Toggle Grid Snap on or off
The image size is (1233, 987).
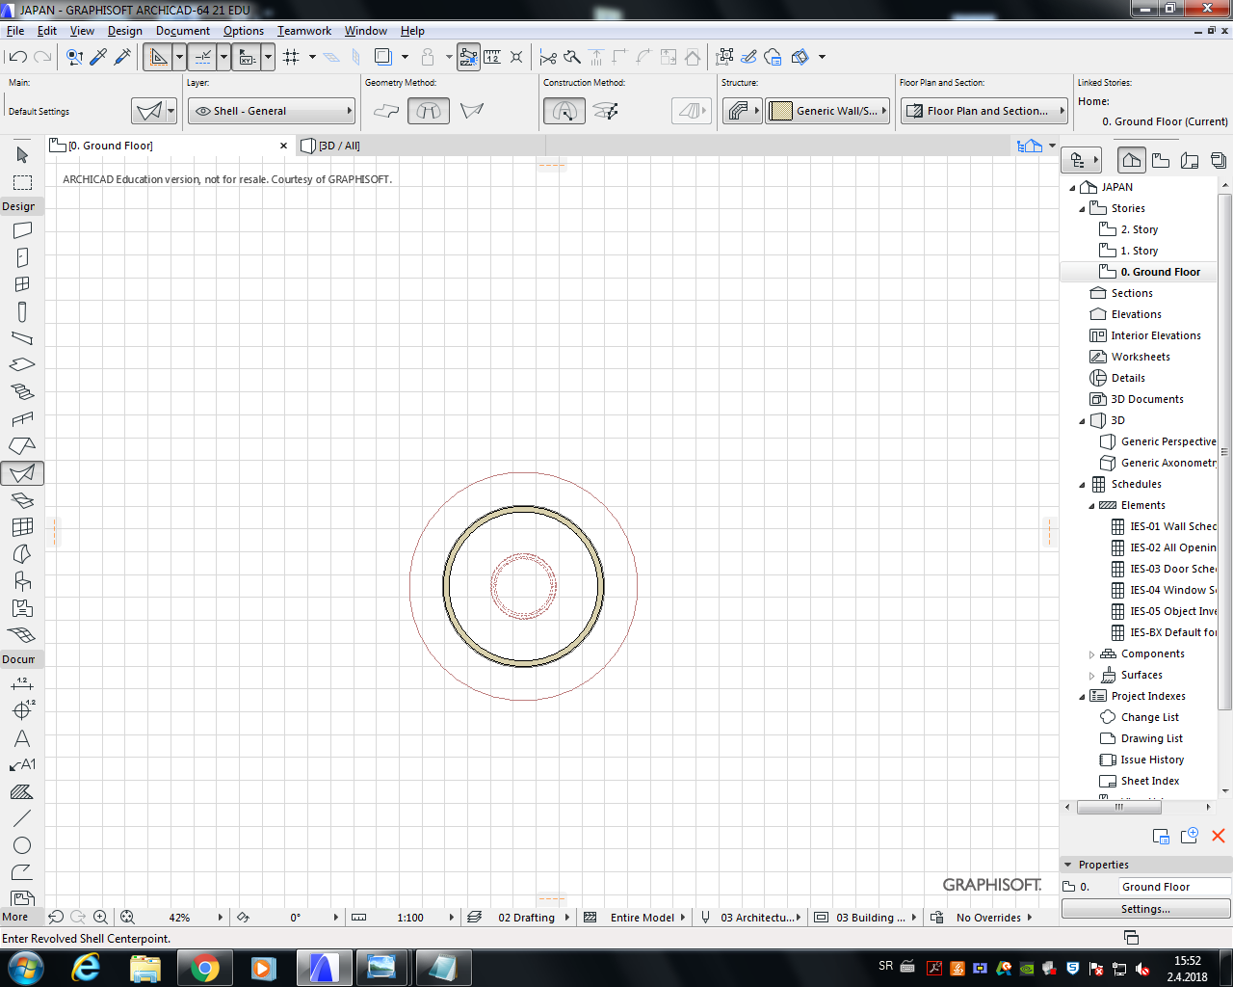tap(291, 57)
